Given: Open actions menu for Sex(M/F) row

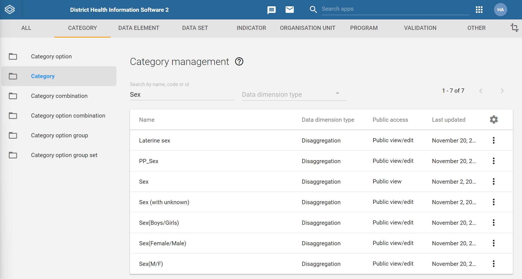Looking at the screenshot, I should 493,264.
